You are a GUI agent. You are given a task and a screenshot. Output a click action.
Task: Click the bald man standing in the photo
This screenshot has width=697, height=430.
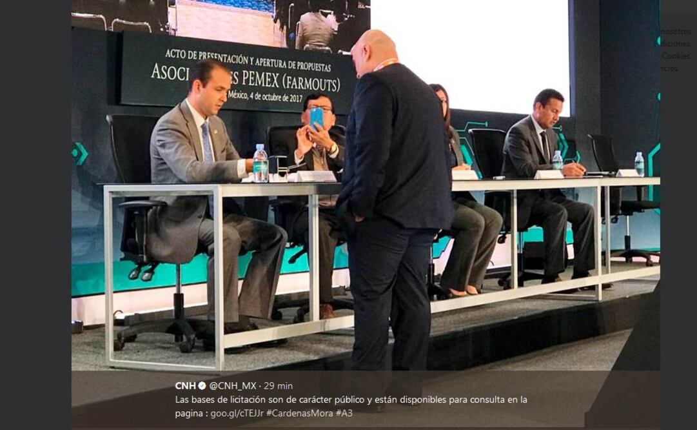tap(395, 200)
